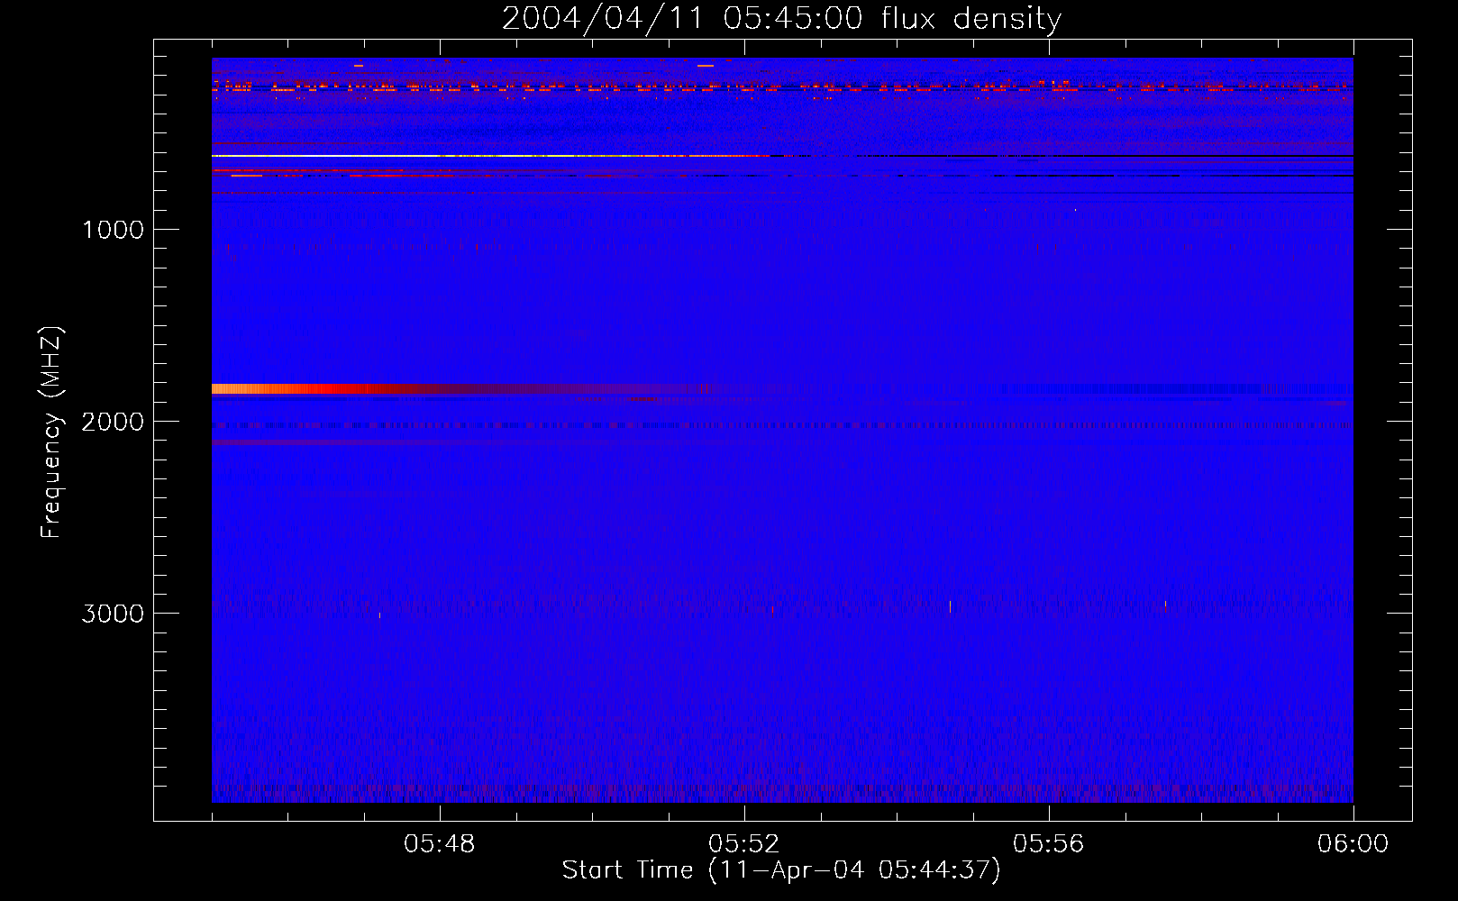Click the 05:52 time tick label
1458x901 pixels.
click(x=744, y=843)
